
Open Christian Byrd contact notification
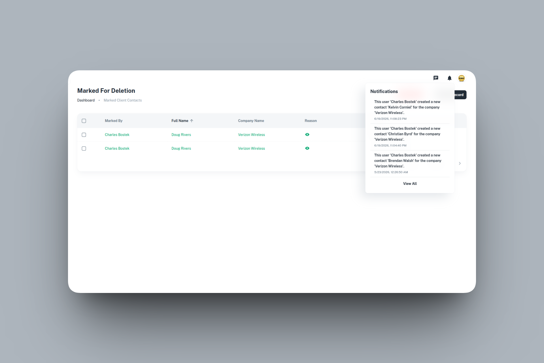pos(410,137)
